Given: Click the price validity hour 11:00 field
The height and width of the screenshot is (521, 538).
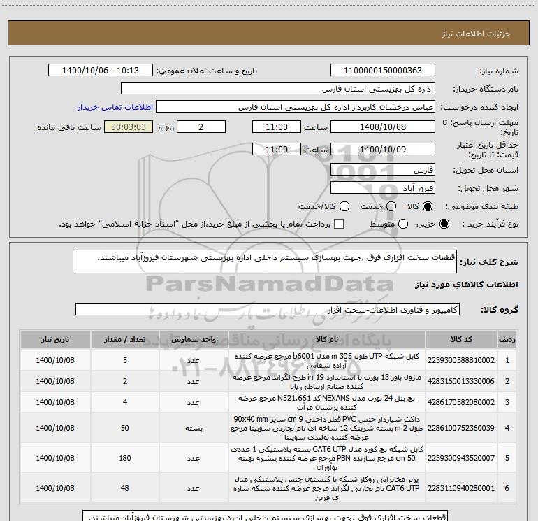Looking at the screenshot, I should click(x=277, y=149).
